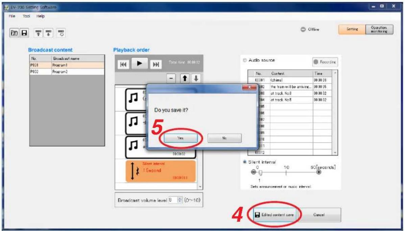This screenshot has width=405, height=231.
Task: Open the Help menu
Action: [x=41, y=16]
